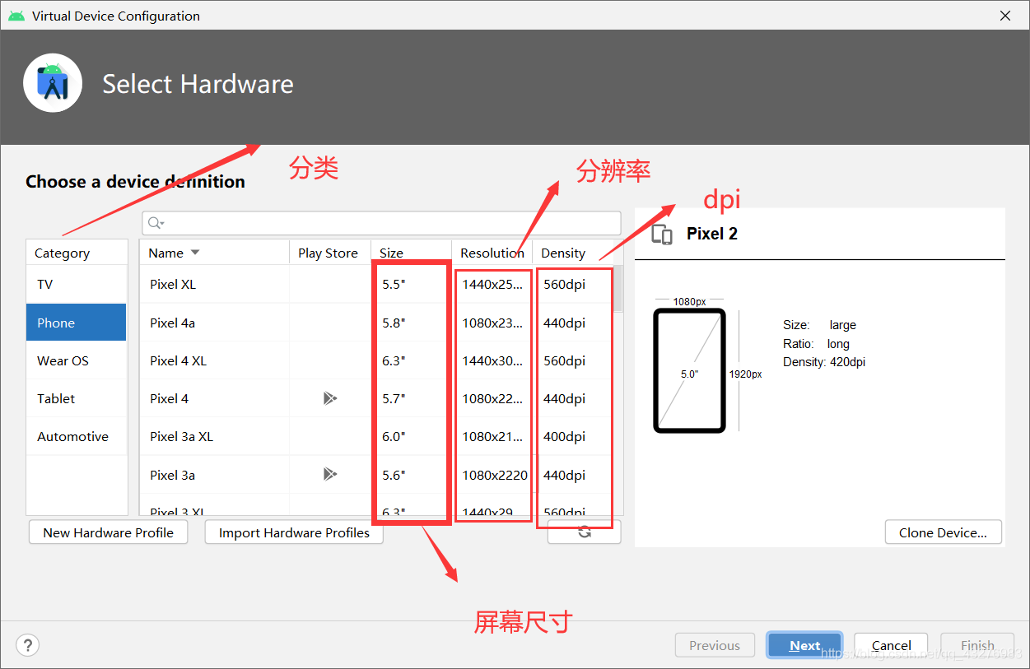1030x669 pixels.
Task: Sort by the Name column arrow
Action: [x=195, y=253]
